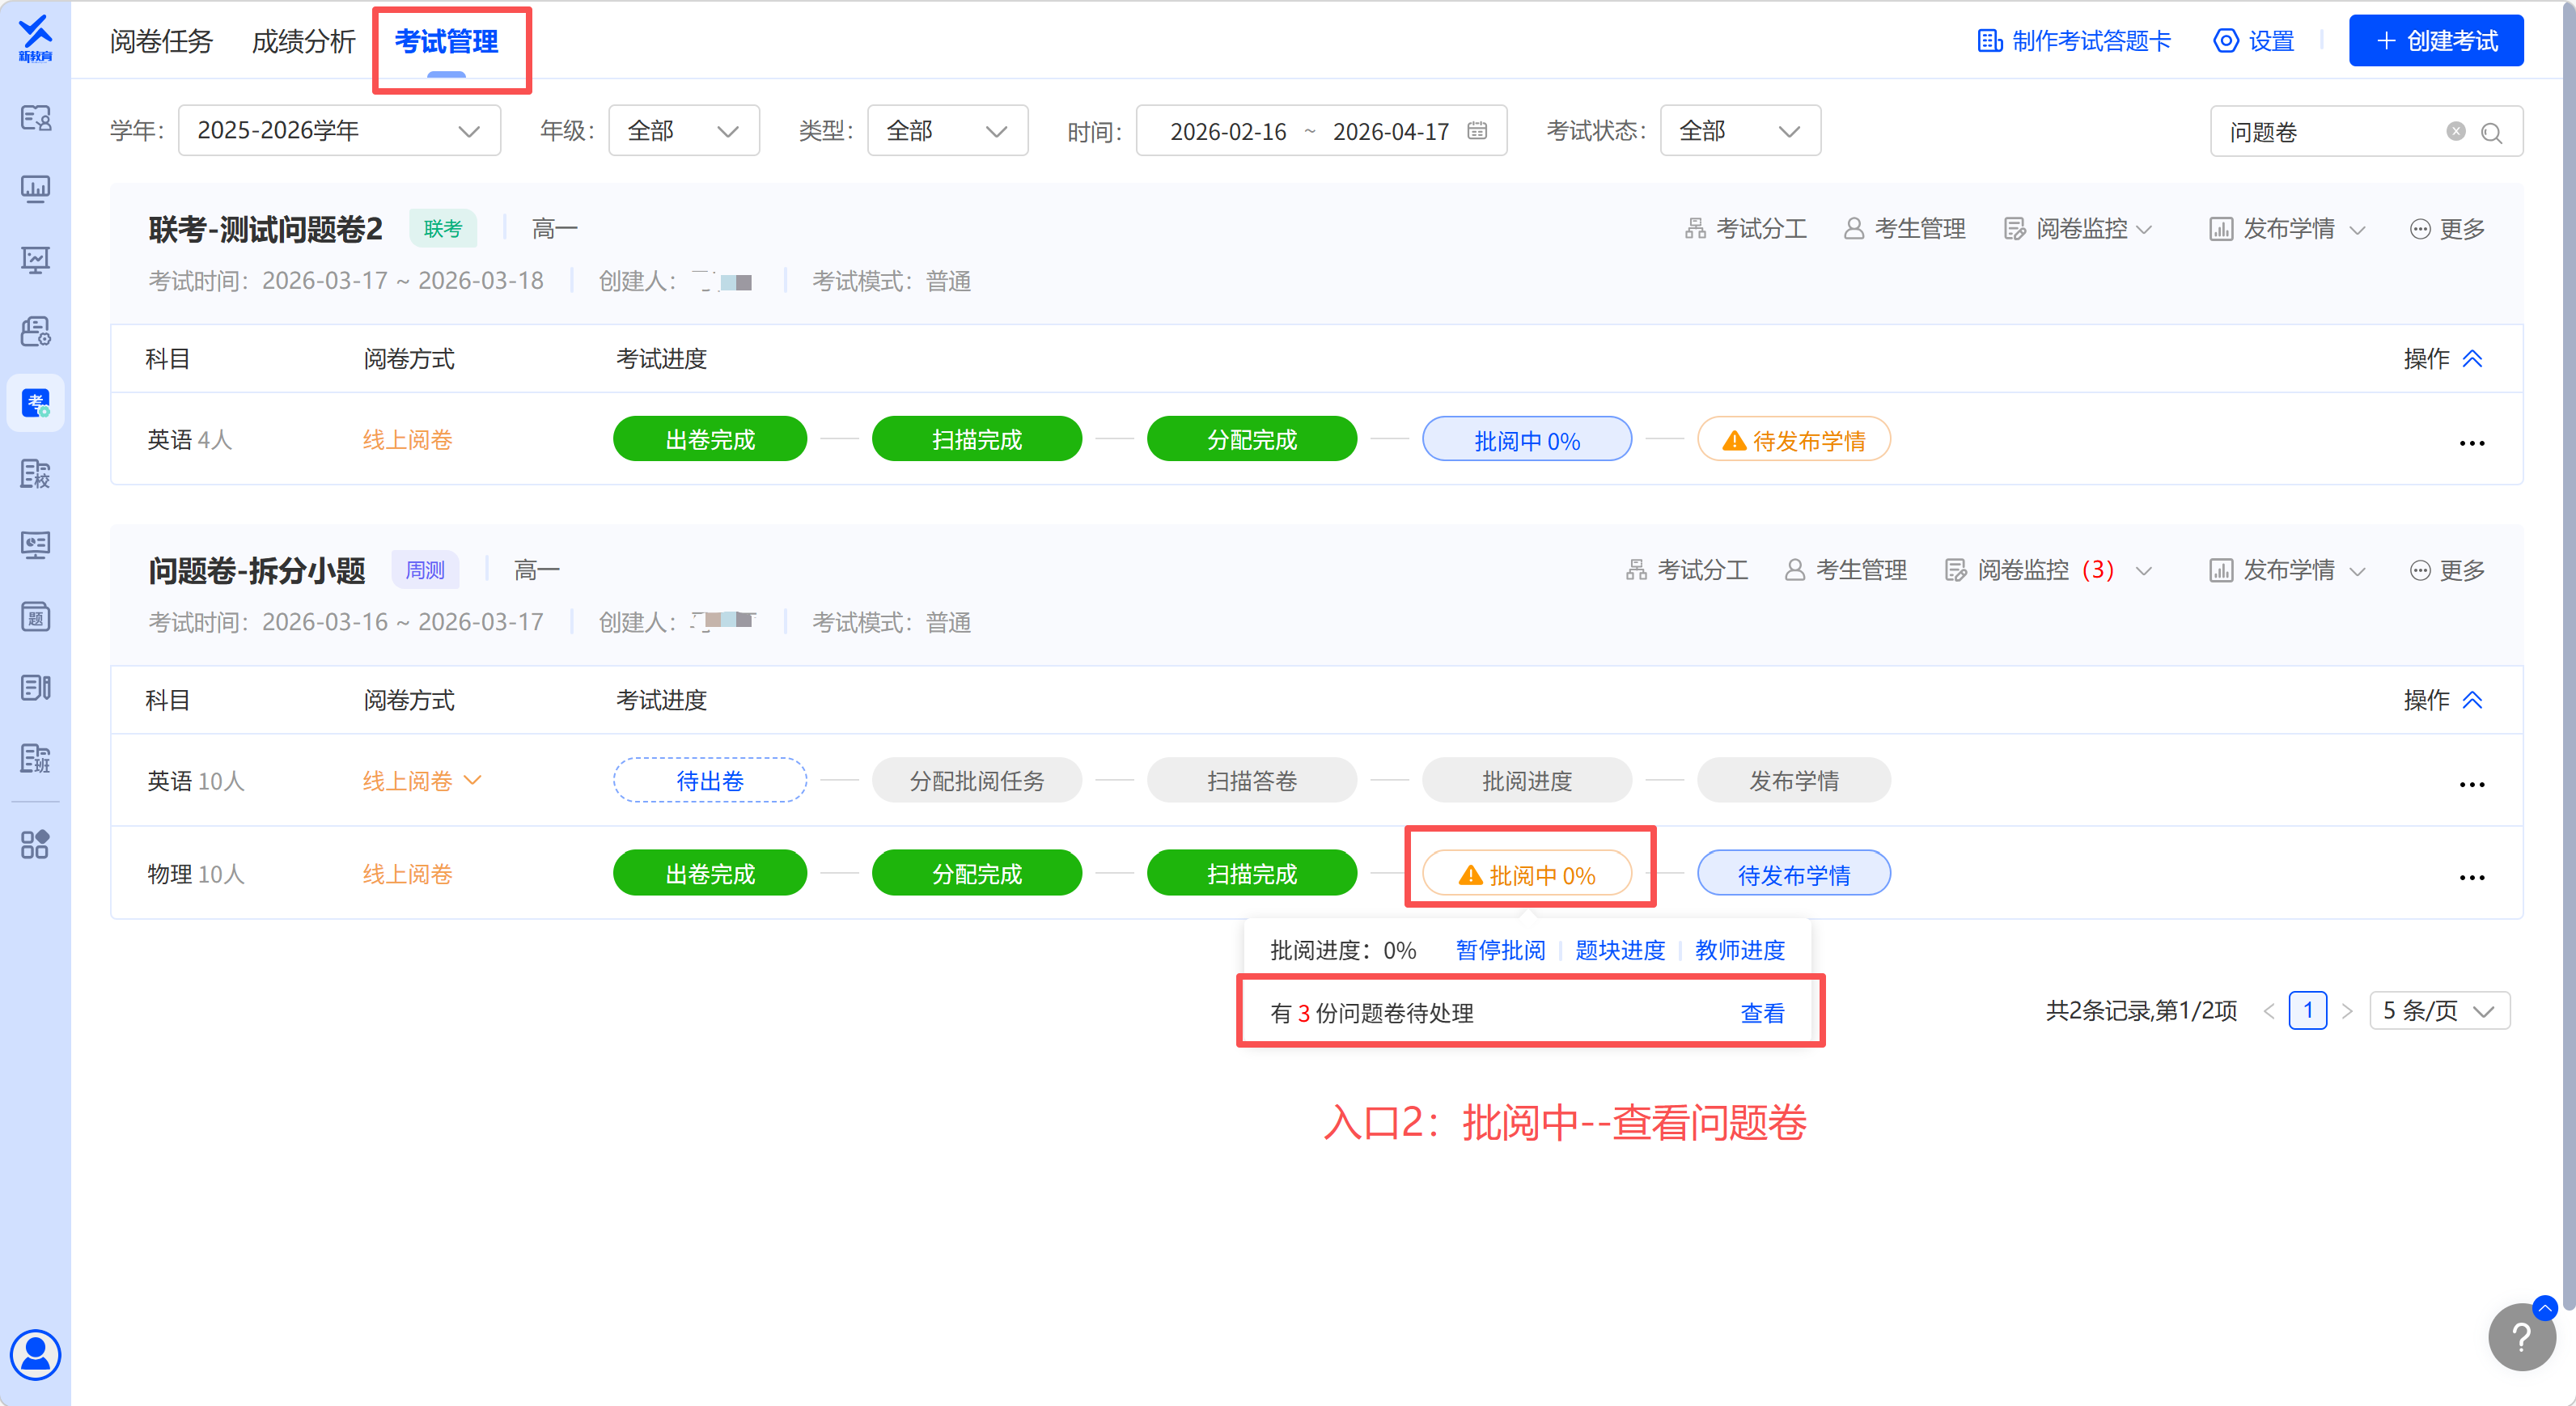The image size is (2576, 1406).
Task: Open calendar icon in date range field
Action: pyautogui.click(x=1477, y=131)
